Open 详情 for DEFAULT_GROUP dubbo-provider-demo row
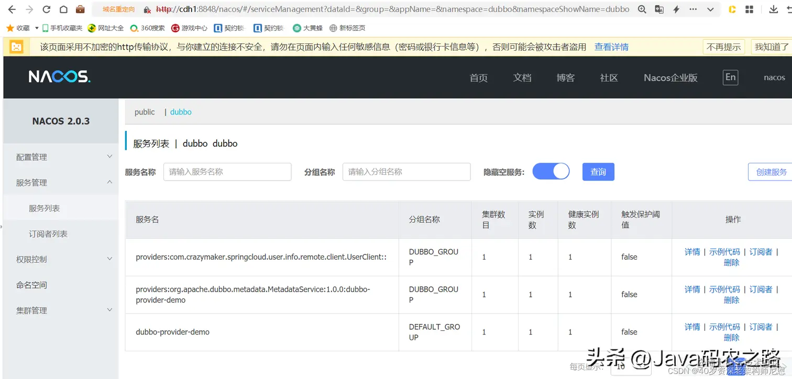792x379 pixels. [692, 327]
